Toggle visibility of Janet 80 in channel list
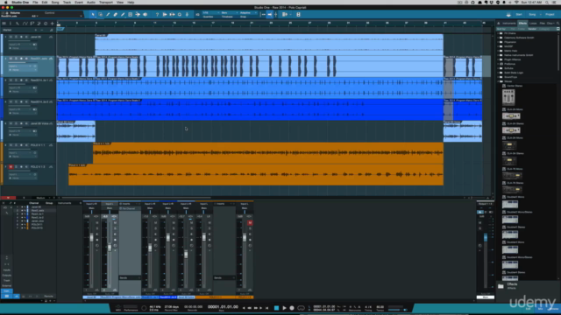This screenshot has height=315, width=561. pyautogui.click(x=22, y=207)
